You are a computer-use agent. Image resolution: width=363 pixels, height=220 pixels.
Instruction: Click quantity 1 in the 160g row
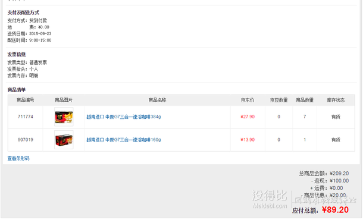(x=305, y=140)
